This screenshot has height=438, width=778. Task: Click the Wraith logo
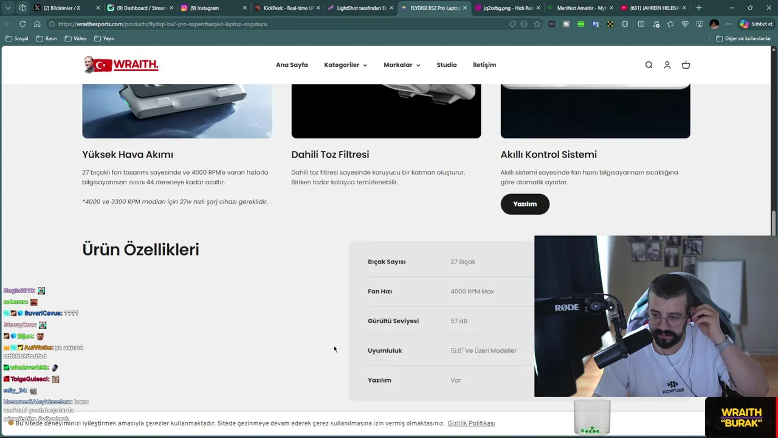[x=121, y=64]
